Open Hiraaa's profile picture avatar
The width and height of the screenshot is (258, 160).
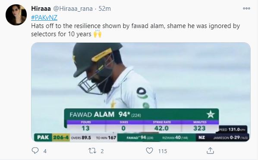click(16, 15)
